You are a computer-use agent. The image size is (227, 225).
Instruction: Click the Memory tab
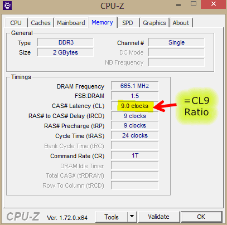point(103,22)
